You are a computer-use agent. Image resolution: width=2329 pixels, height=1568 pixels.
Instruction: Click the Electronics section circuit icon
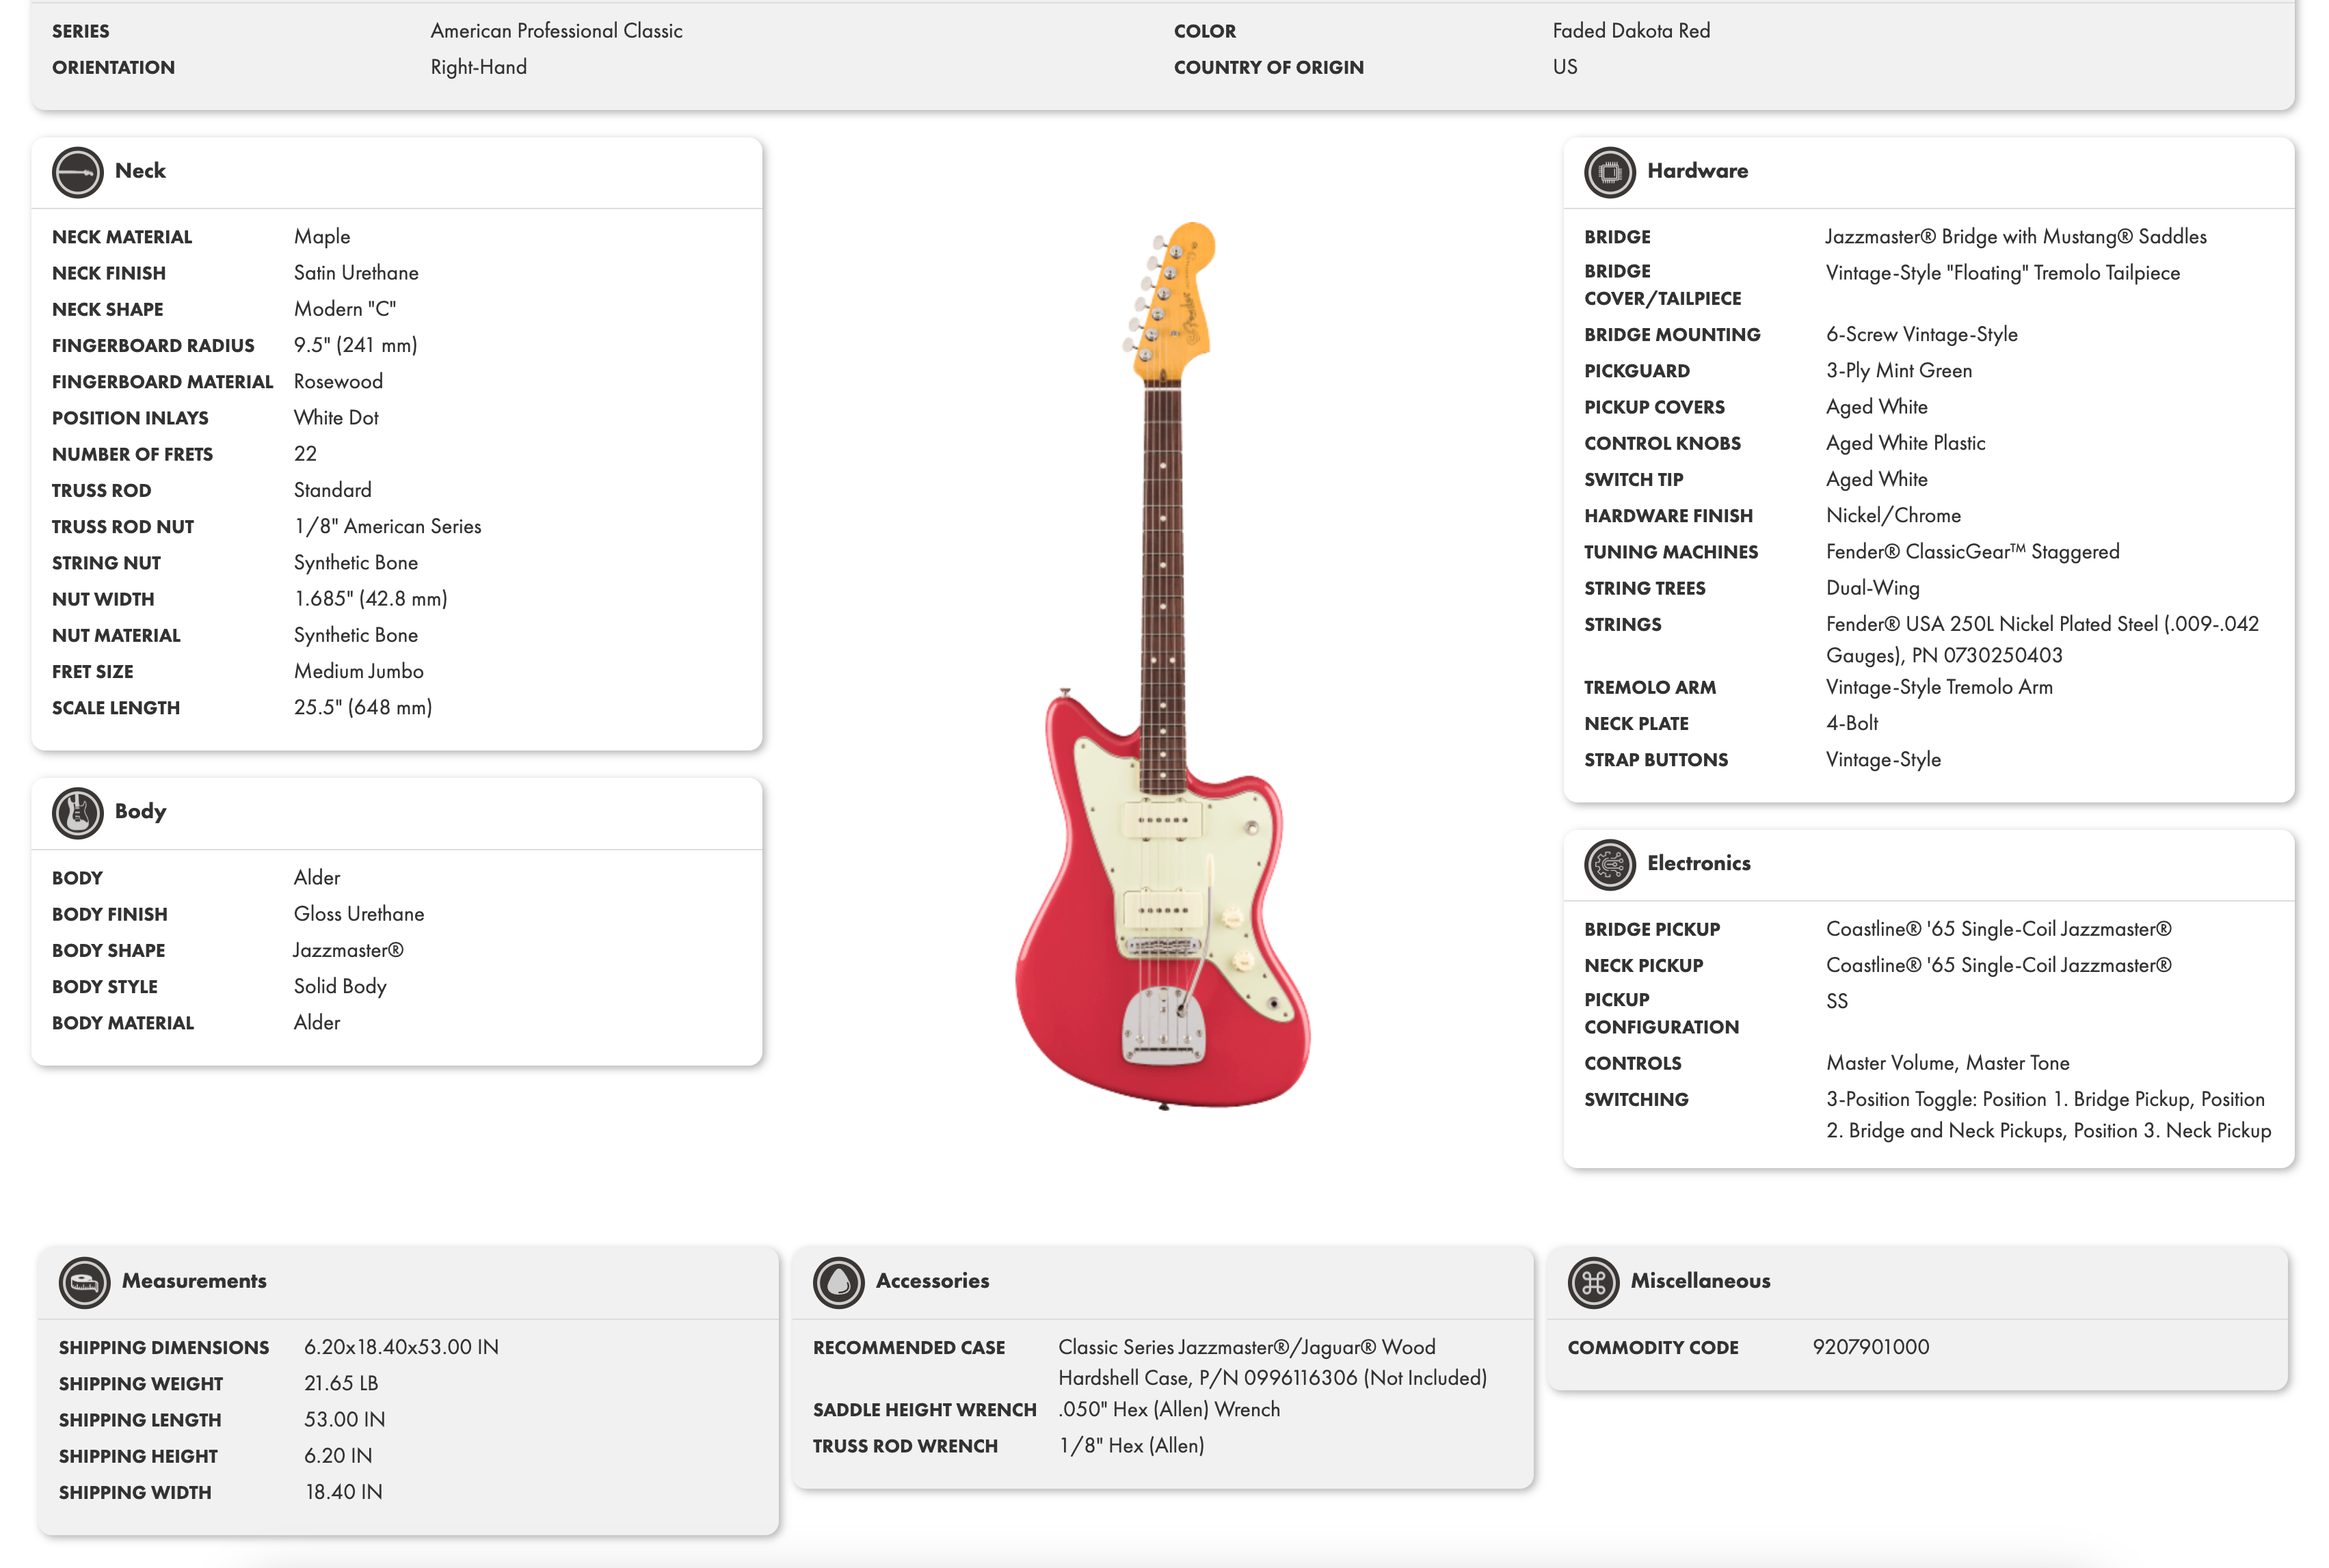[1609, 864]
